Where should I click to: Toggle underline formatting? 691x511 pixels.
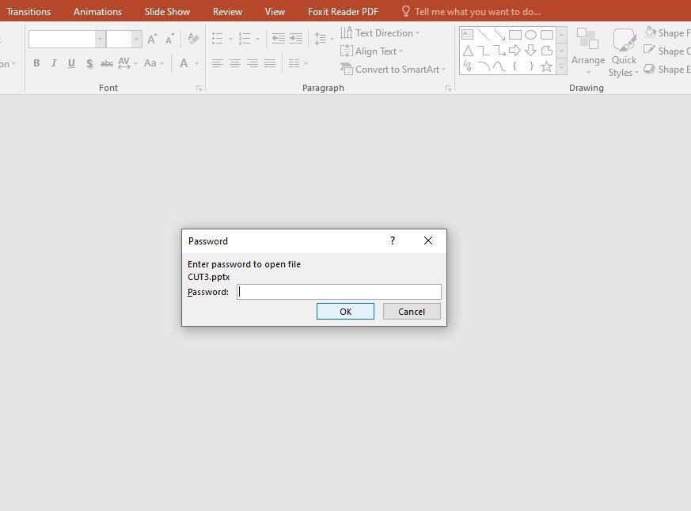tap(71, 63)
